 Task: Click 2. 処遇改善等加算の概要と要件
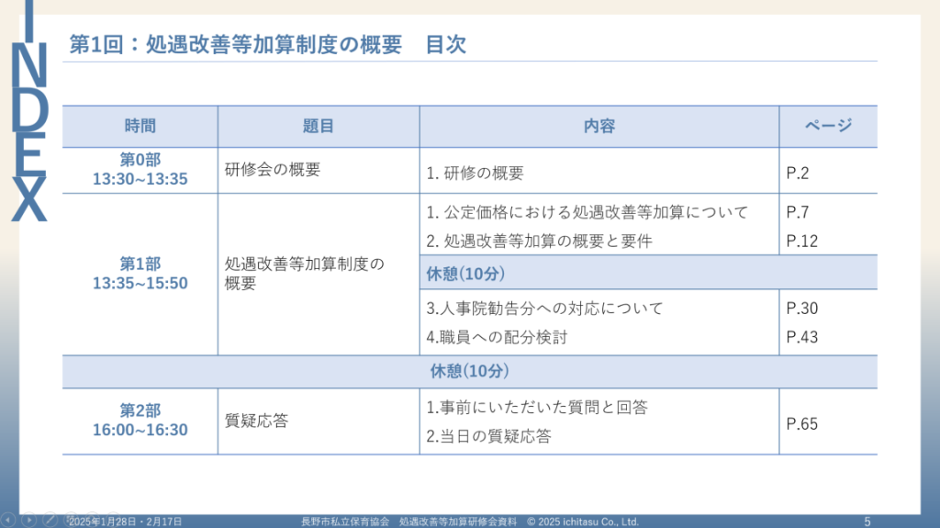(539, 242)
